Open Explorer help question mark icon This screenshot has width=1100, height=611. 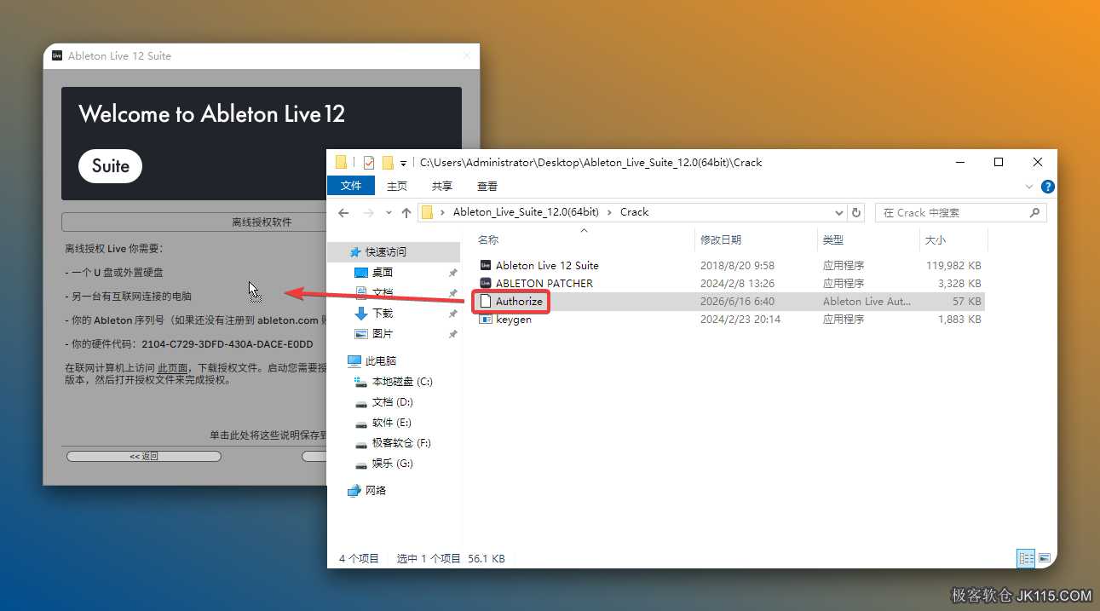(x=1047, y=187)
